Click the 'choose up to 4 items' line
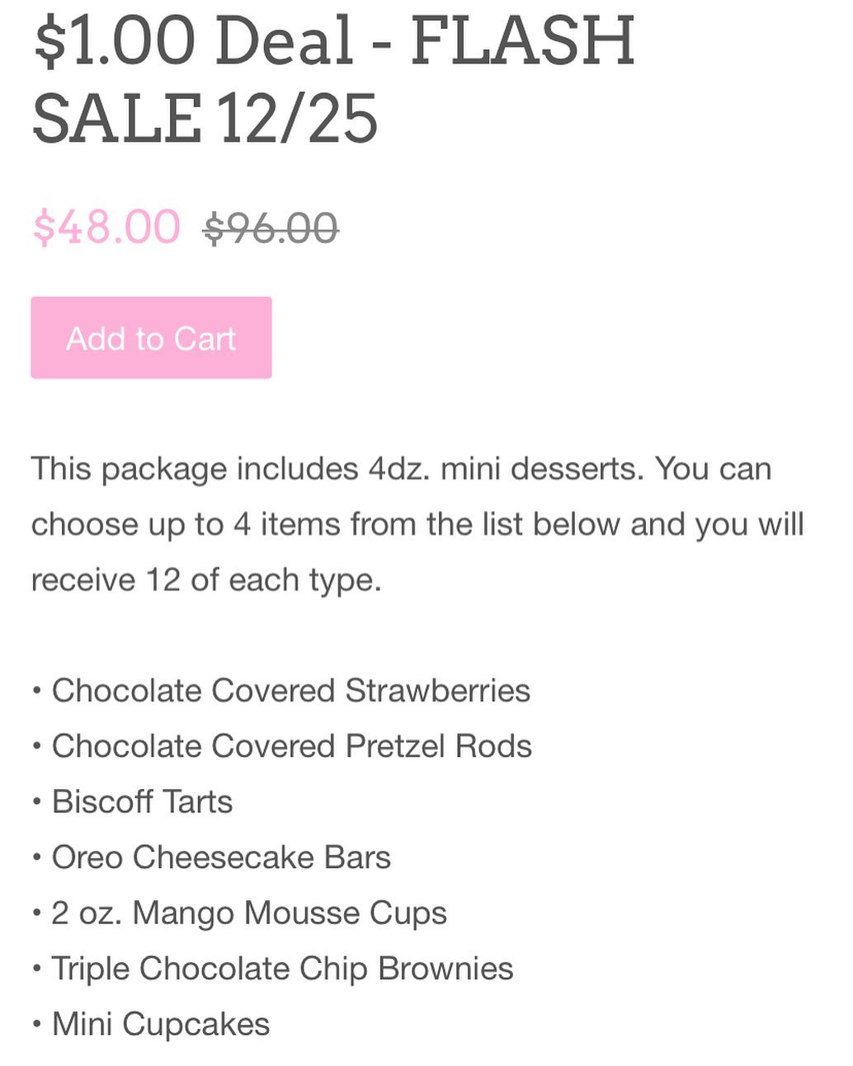The width and height of the screenshot is (853, 1066). click(417, 524)
